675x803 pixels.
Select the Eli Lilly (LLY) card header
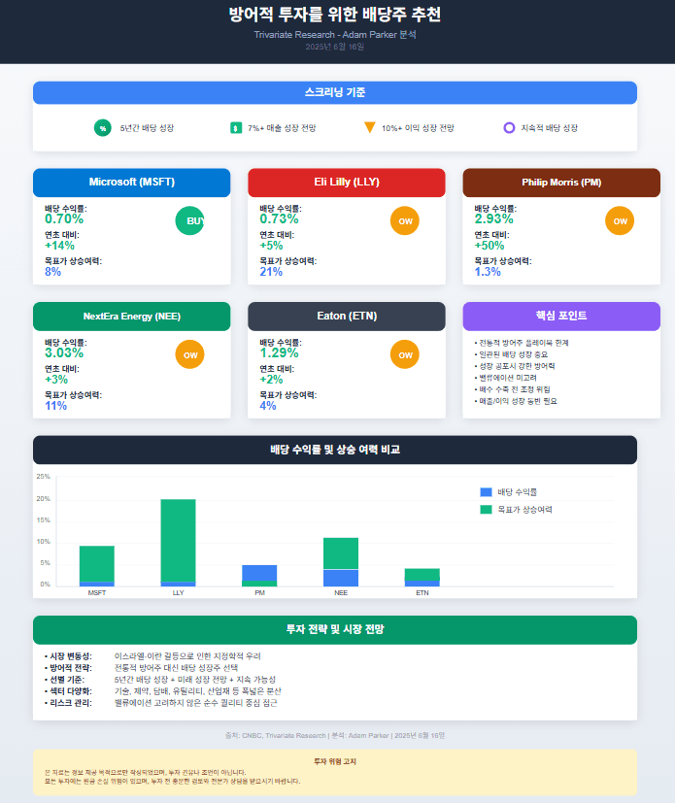click(347, 183)
